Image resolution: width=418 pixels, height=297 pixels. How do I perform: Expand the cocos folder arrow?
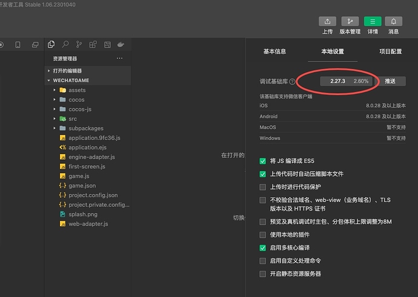(x=55, y=100)
